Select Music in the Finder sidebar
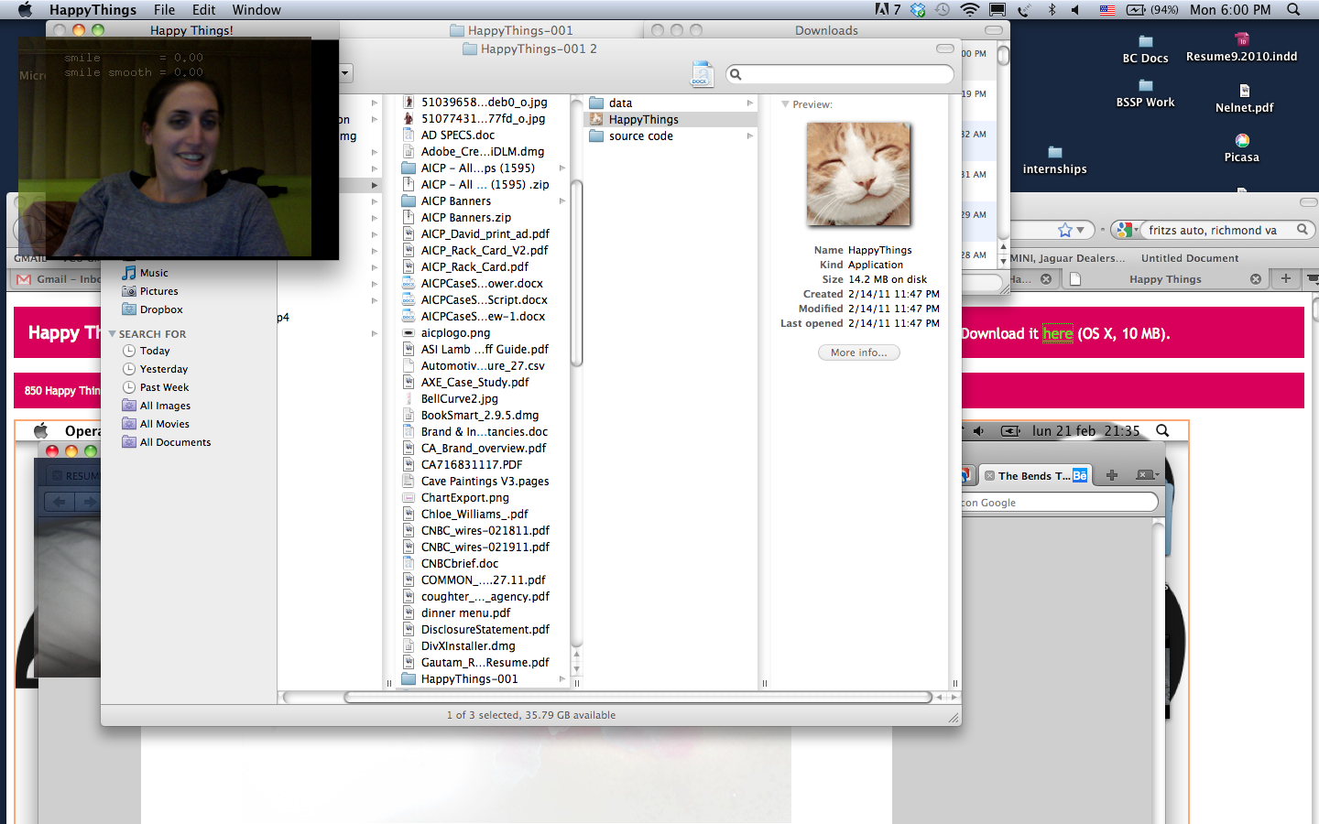 point(153,273)
